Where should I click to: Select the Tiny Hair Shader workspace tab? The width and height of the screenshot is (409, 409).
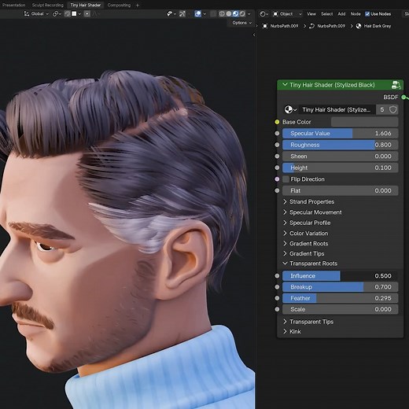coord(86,5)
